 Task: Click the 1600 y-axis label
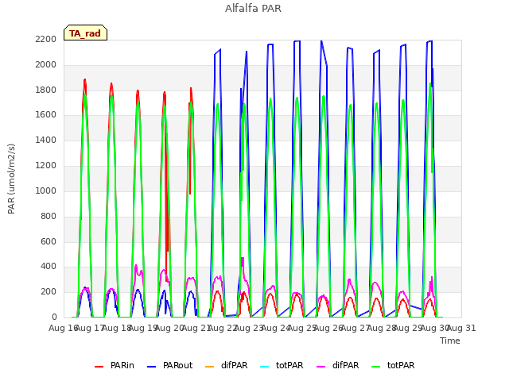46,115
